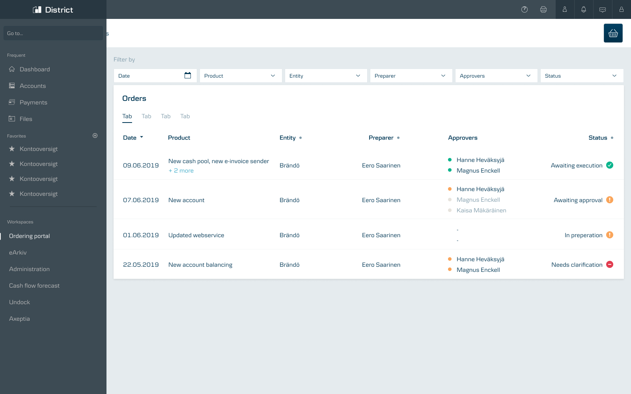The height and width of the screenshot is (394, 631).
Task: Open Dashboard from the sidebar
Action: click(x=35, y=69)
